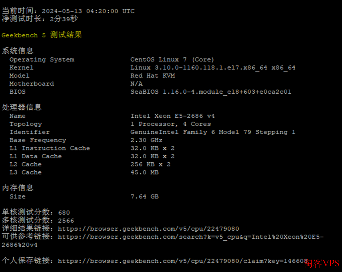
Task: Select the SeaBIOS version text
Action: [x=211, y=92]
